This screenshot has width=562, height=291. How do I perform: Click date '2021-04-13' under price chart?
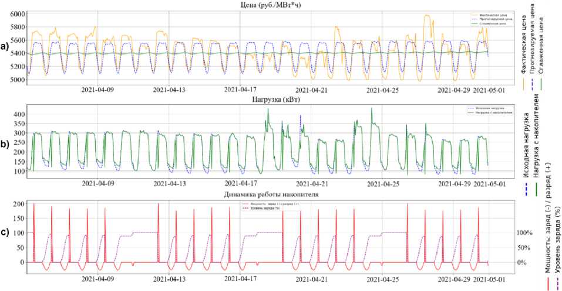tap(169, 90)
